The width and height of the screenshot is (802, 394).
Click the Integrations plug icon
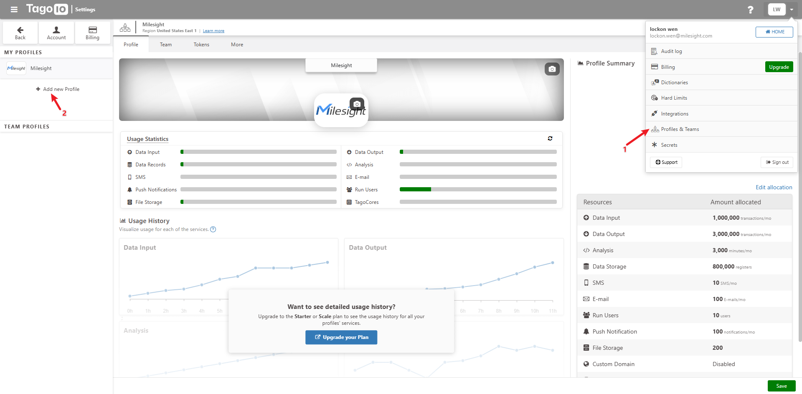click(654, 113)
